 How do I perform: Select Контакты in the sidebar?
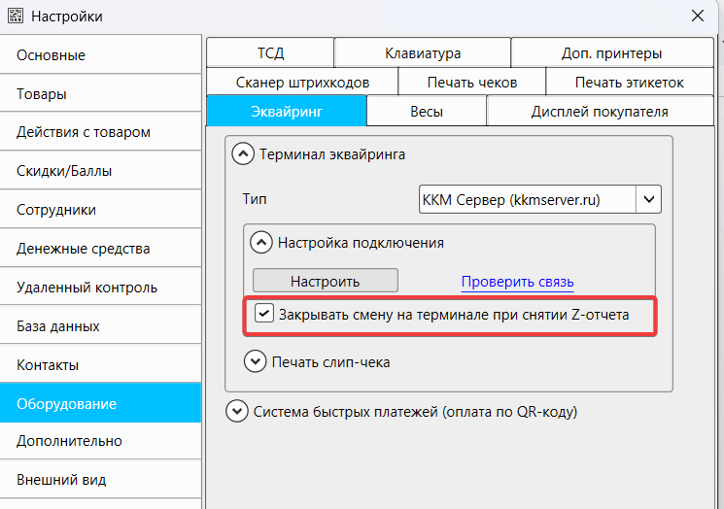[x=100, y=364]
